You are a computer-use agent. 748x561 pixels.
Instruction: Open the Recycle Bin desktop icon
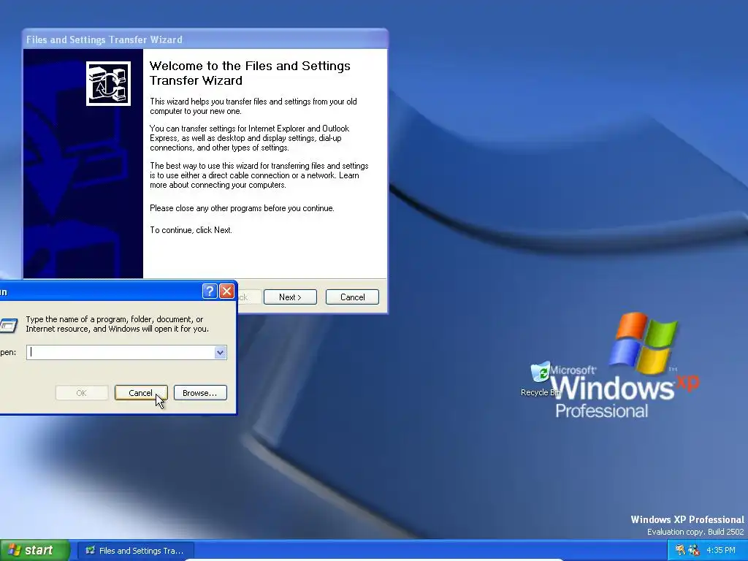[x=541, y=379]
